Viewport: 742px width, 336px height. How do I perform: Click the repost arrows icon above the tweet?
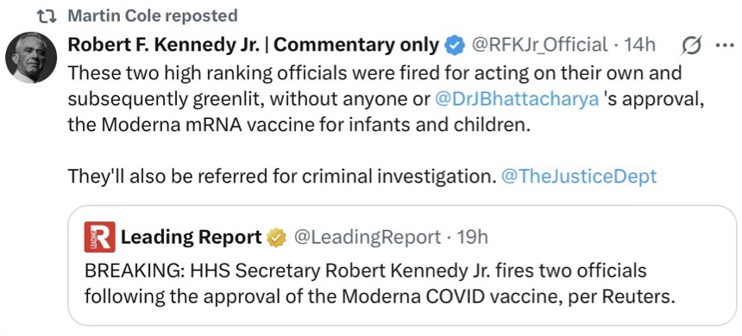point(47,16)
